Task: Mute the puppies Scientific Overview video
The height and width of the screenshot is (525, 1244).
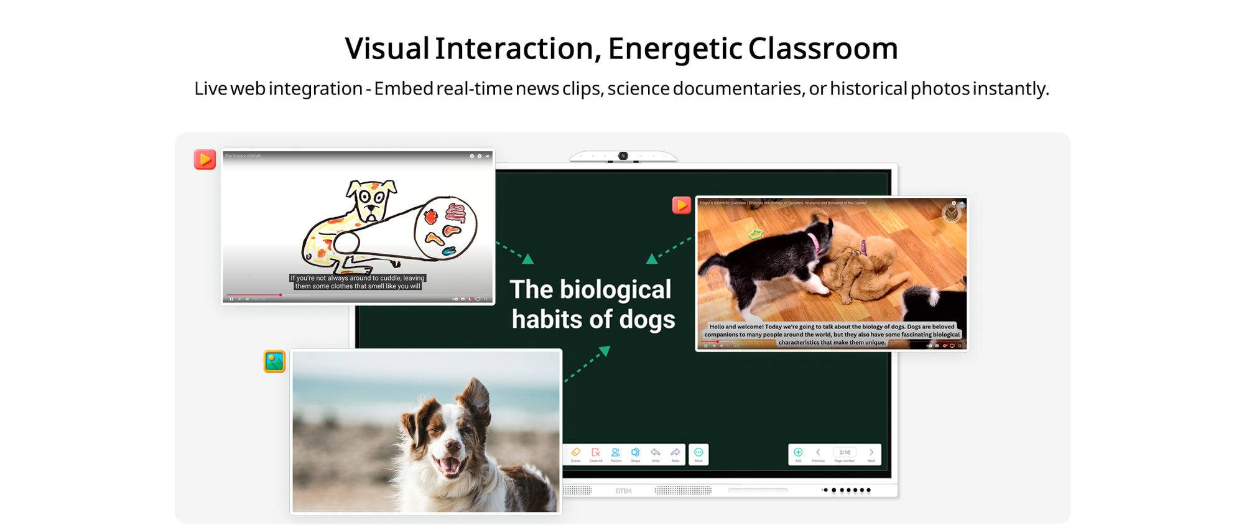Action: [x=722, y=346]
